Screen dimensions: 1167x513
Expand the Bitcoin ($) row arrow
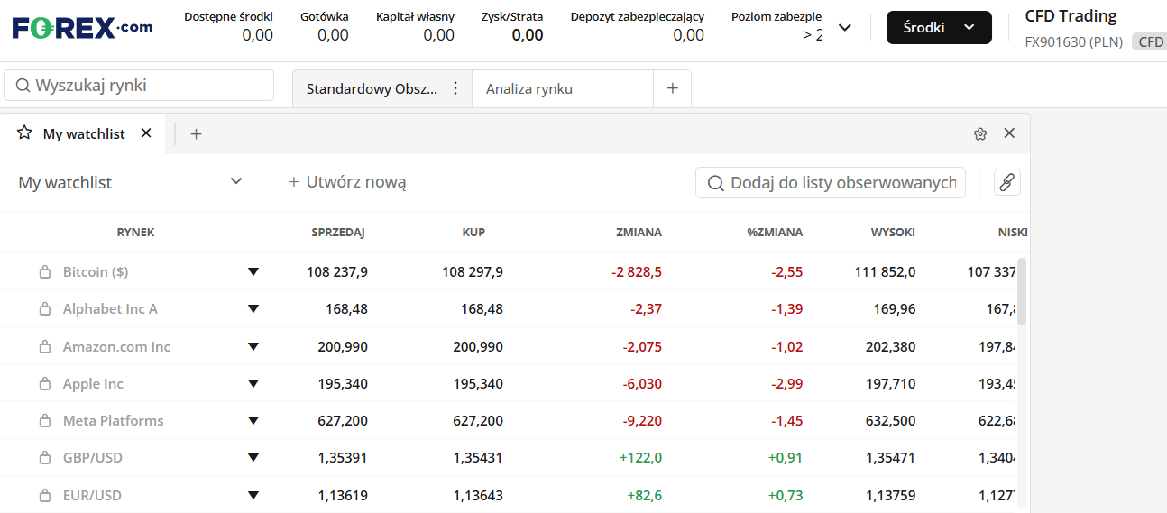[253, 271]
